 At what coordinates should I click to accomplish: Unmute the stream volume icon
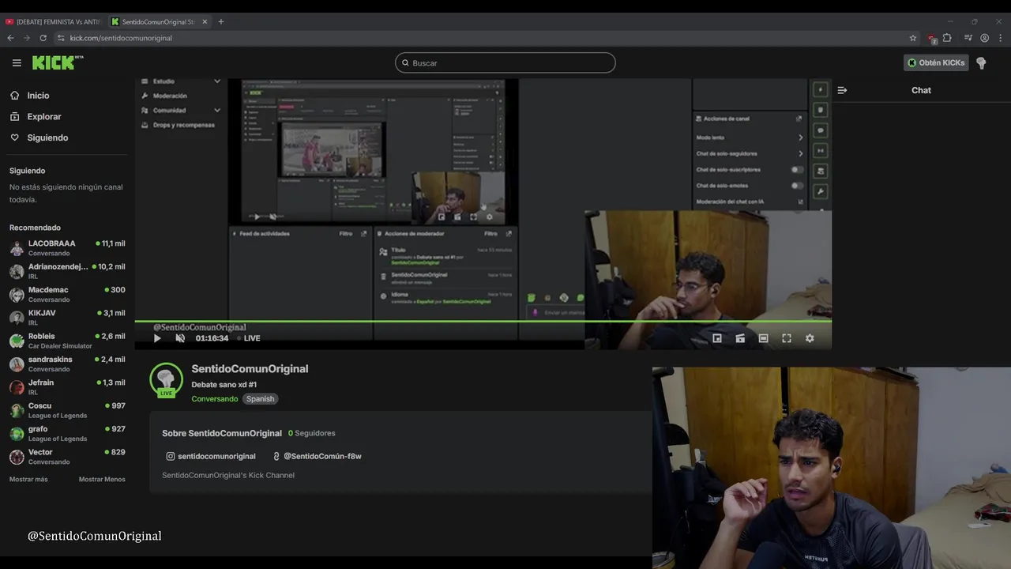click(180, 338)
